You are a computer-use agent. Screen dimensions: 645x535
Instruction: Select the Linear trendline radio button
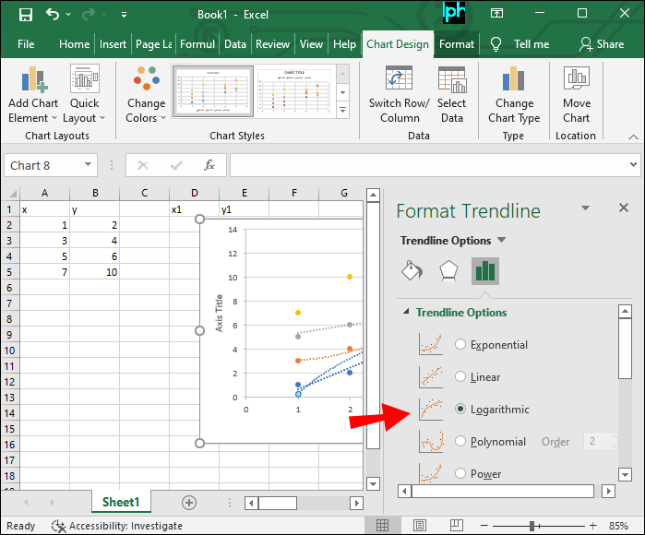tap(461, 377)
